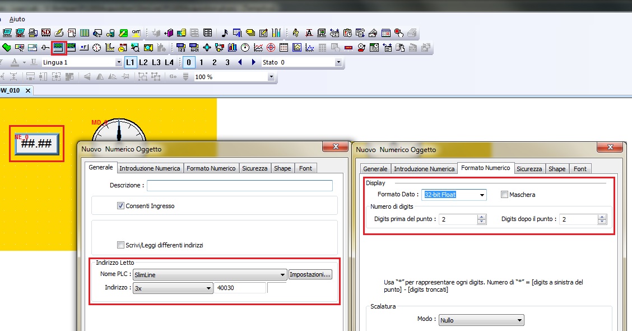This screenshot has height=331, width=632.
Task: Select the meter gauge display icon
Action: [x=245, y=48]
